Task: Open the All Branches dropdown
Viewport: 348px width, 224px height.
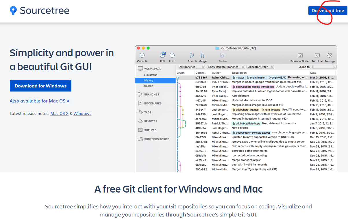Action: (191, 67)
